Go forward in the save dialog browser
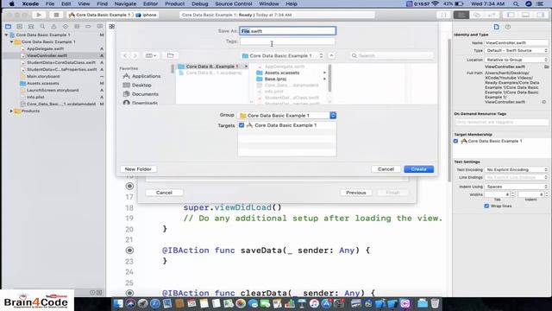552x311 pixels. 135,55
